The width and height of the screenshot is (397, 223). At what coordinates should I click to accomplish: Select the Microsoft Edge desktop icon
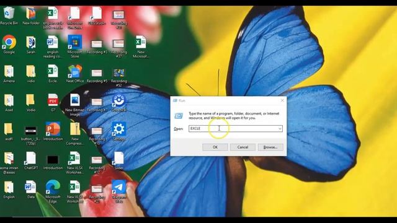coord(53,191)
